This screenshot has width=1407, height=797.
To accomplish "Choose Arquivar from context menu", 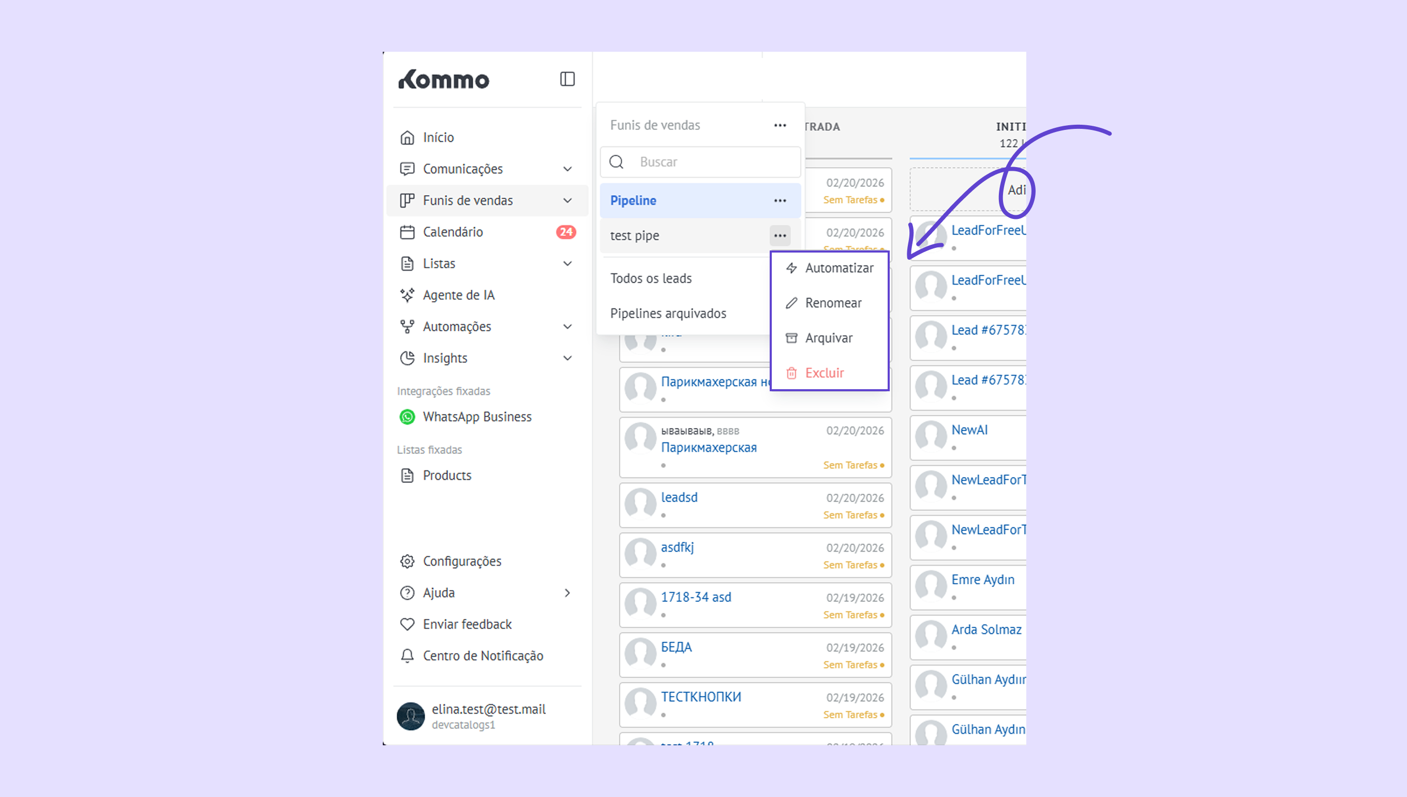I will coord(828,338).
